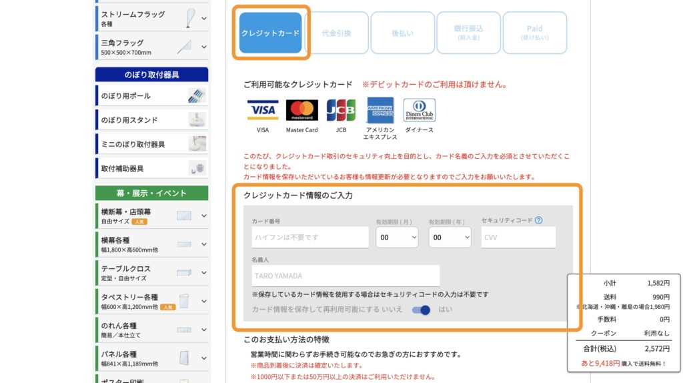
Task: Click the VISA card logo
Action: [x=263, y=110]
